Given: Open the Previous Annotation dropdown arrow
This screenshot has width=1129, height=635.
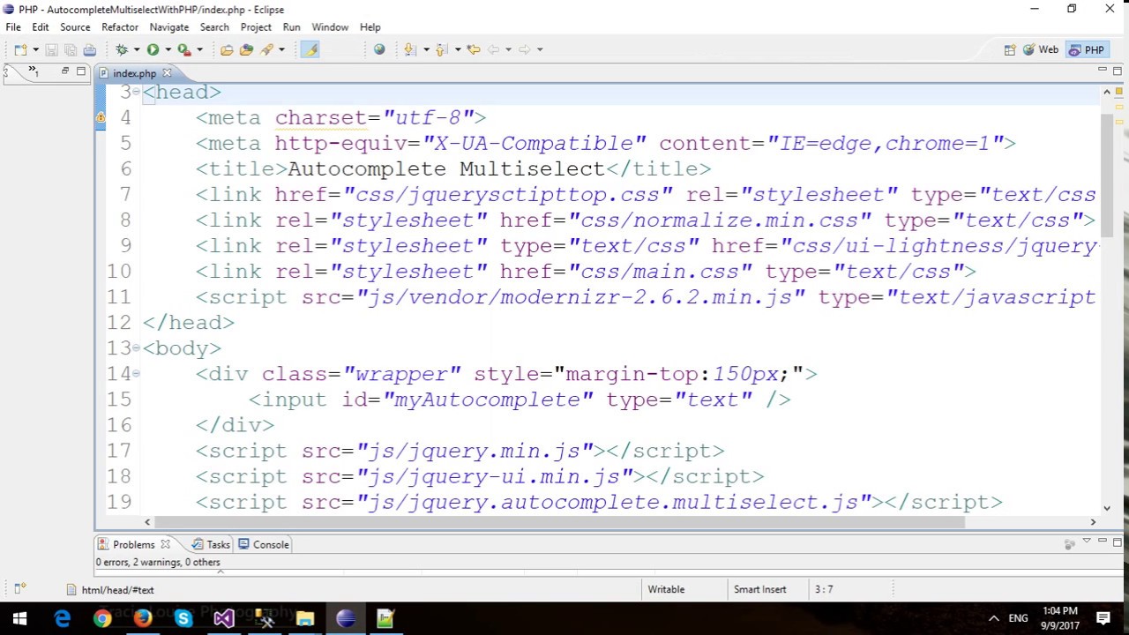Looking at the screenshot, I should pyautogui.click(x=458, y=49).
